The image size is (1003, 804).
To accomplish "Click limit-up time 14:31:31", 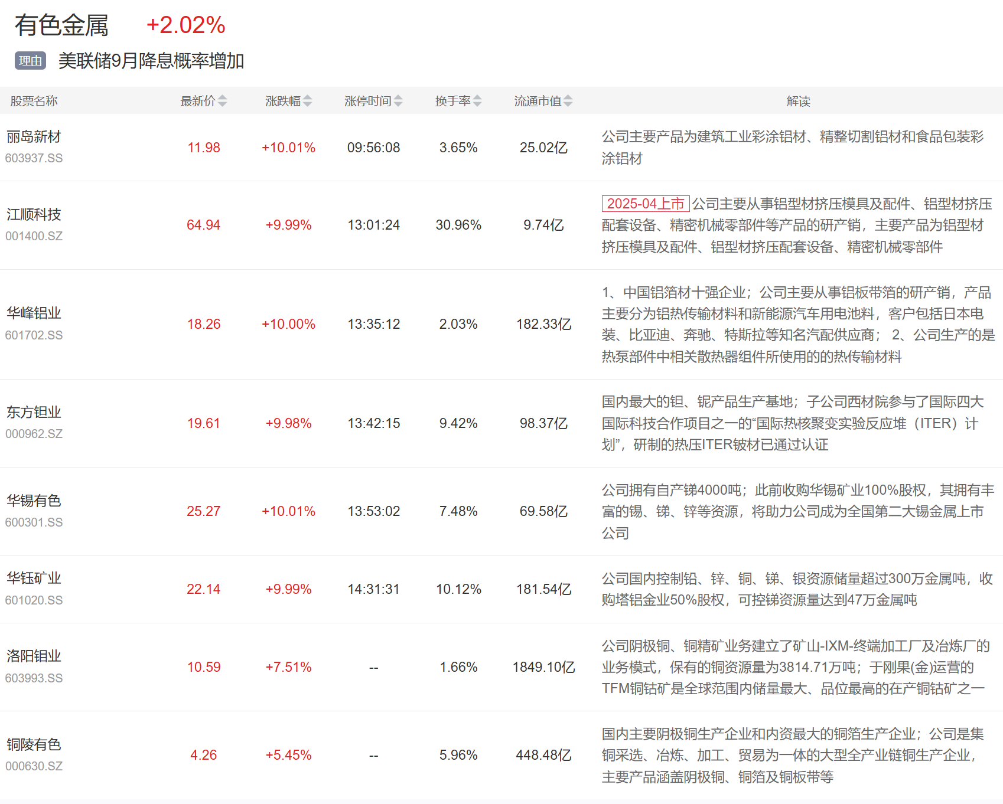I will coord(373,589).
